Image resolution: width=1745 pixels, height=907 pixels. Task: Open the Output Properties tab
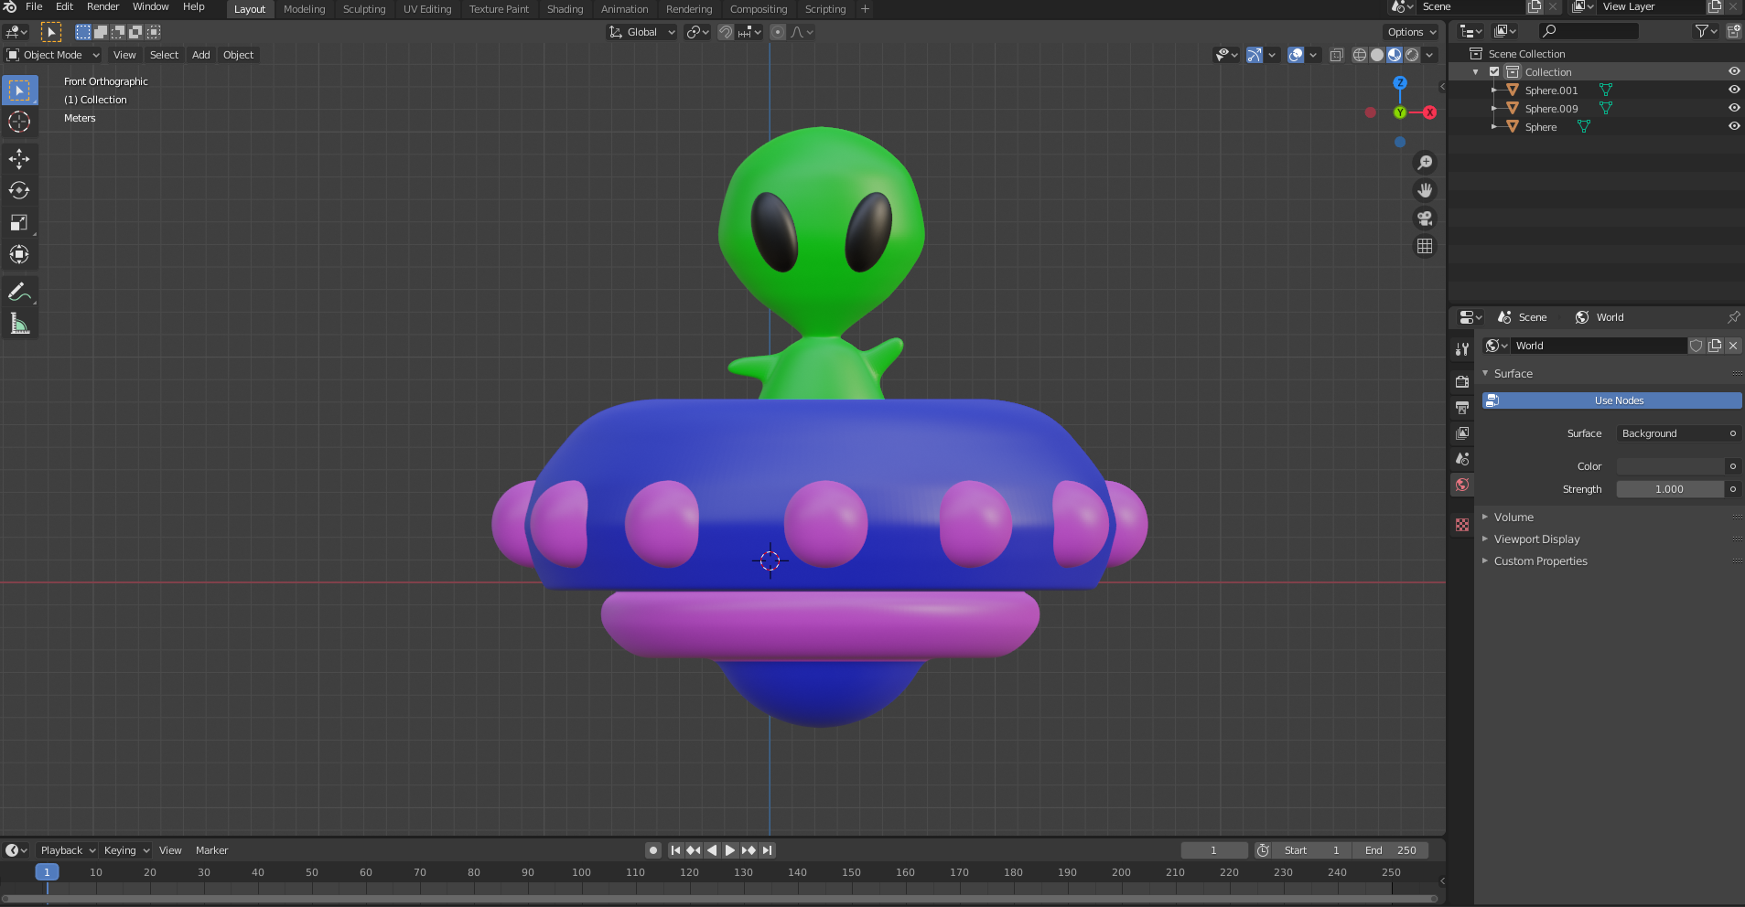[x=1462, y=408]
